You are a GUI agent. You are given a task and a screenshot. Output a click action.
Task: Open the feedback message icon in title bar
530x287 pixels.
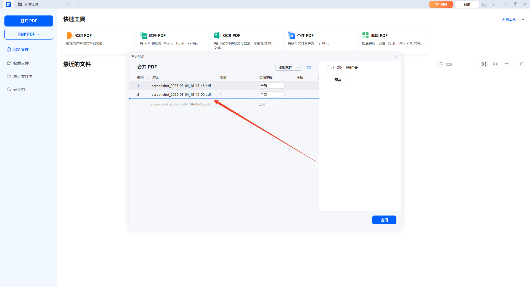point(484,4)
